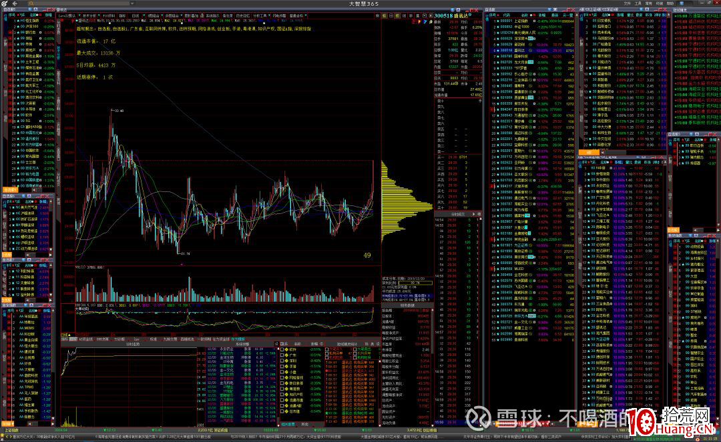The width and height of the screenshot is (721, 442).
Task: Sort the index list by 最新 column
Action: point(555,15)
